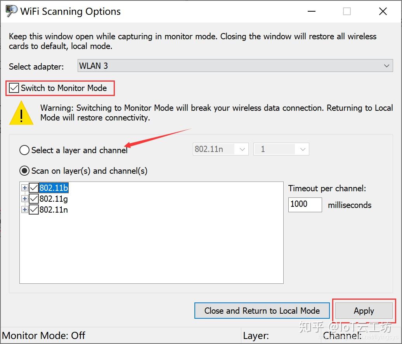The width and height of the screenshot is (402, 344).
Task: Click Close and Return to Local Mode
Action: coord(262,311)
